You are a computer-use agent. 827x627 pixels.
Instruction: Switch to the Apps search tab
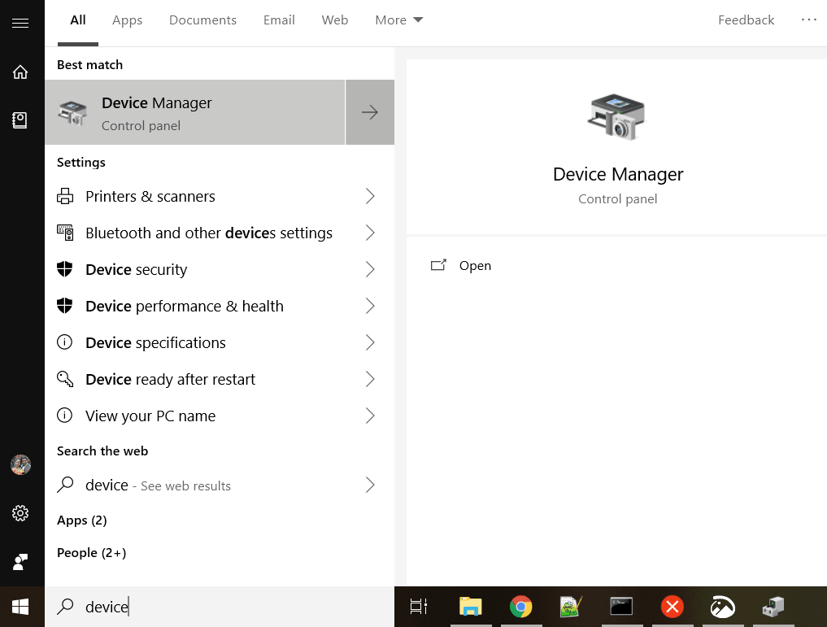pyautogui.click(x=127, y=20)
